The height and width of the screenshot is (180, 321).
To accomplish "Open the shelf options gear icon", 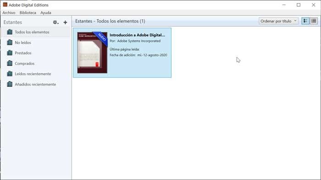I will pyautogui.click(x=55, y=22).
